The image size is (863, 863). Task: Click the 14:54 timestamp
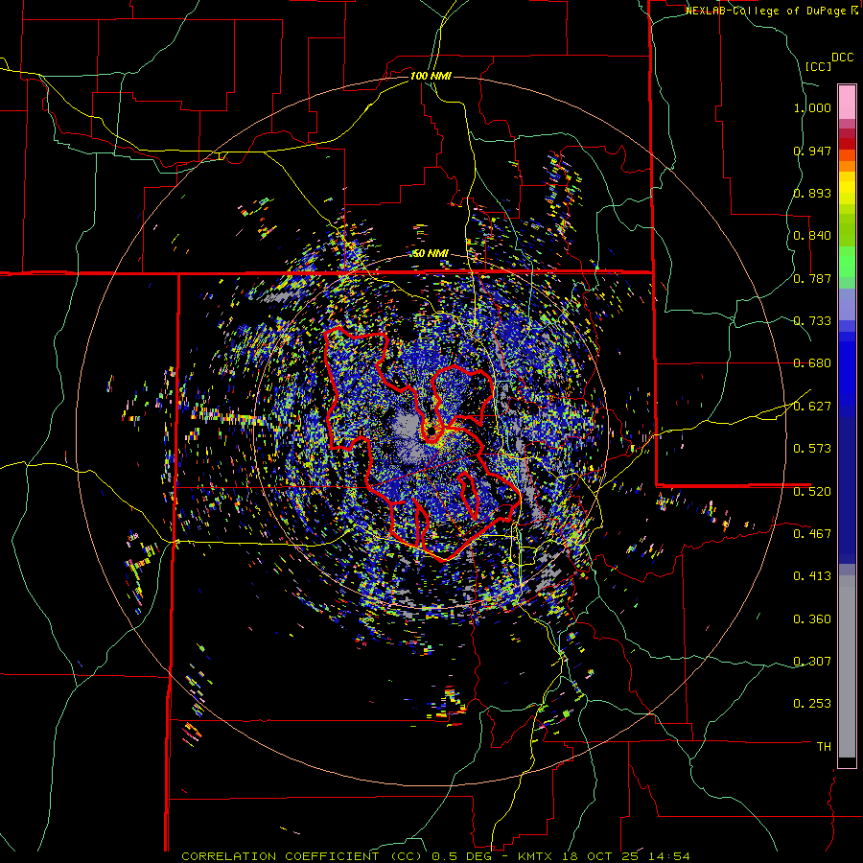click(x=670, y=856)
